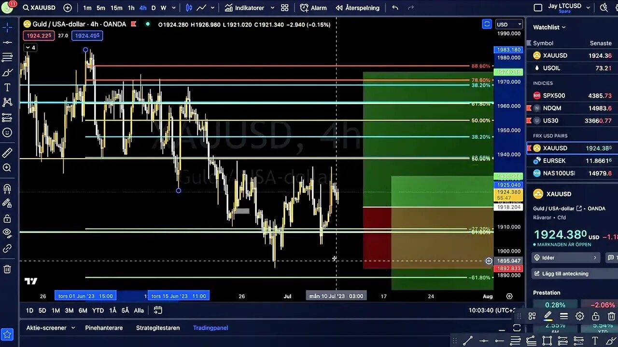Expand the Watchlist dropdown
This screenshot has width=618, height=347.
pyautogui.click(x=549, y=27)
